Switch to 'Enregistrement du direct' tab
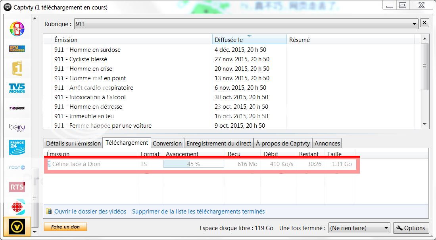Screen dimensions: 436x240 point(219,144)
